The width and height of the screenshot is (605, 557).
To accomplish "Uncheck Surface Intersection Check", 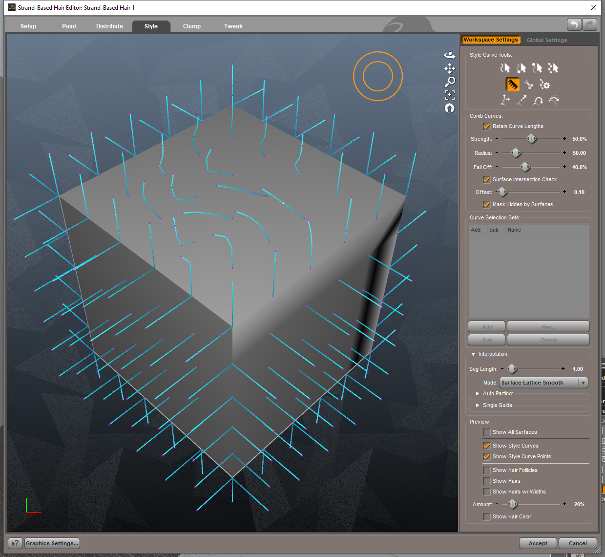I will point(487,179).
